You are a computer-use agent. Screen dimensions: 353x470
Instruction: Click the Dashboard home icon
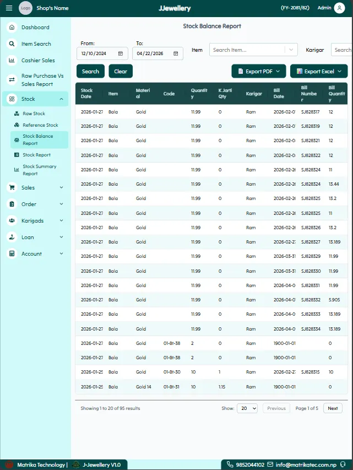[12, 28]
